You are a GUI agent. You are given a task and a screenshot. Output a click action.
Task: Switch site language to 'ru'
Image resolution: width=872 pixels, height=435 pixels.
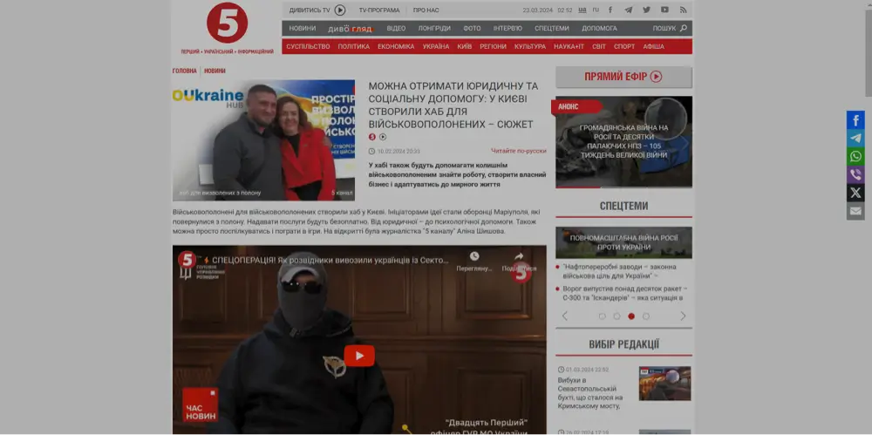596,10
